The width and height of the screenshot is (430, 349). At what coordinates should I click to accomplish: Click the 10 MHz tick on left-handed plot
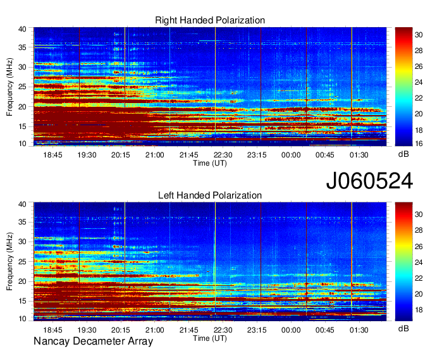[22, 319]
